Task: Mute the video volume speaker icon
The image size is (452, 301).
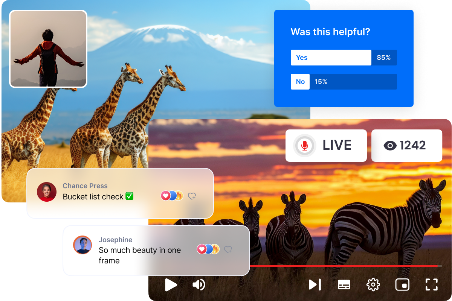Action: pos(199,284)
